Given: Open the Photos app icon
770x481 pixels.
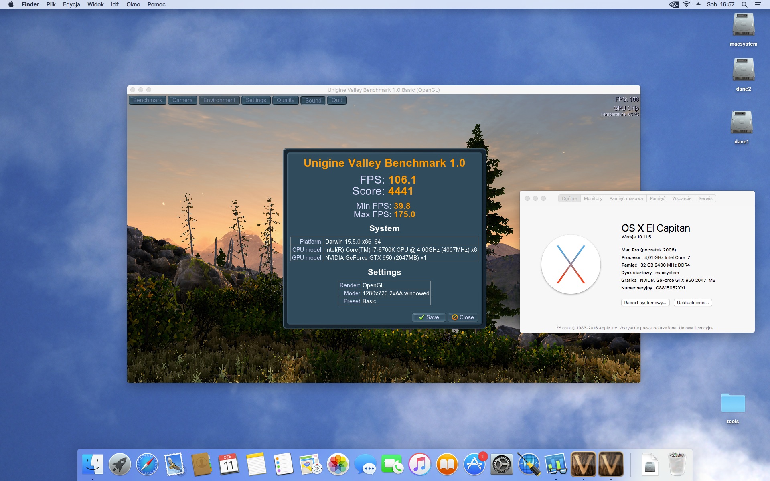Looking at the screenshot, I should pyautogui.click(x=338, y=465).
